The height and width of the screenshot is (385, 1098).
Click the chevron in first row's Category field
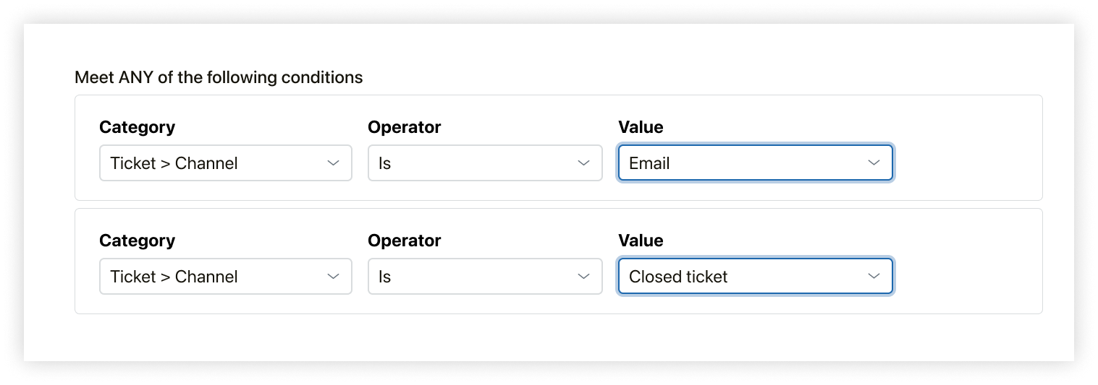(334, 163)
